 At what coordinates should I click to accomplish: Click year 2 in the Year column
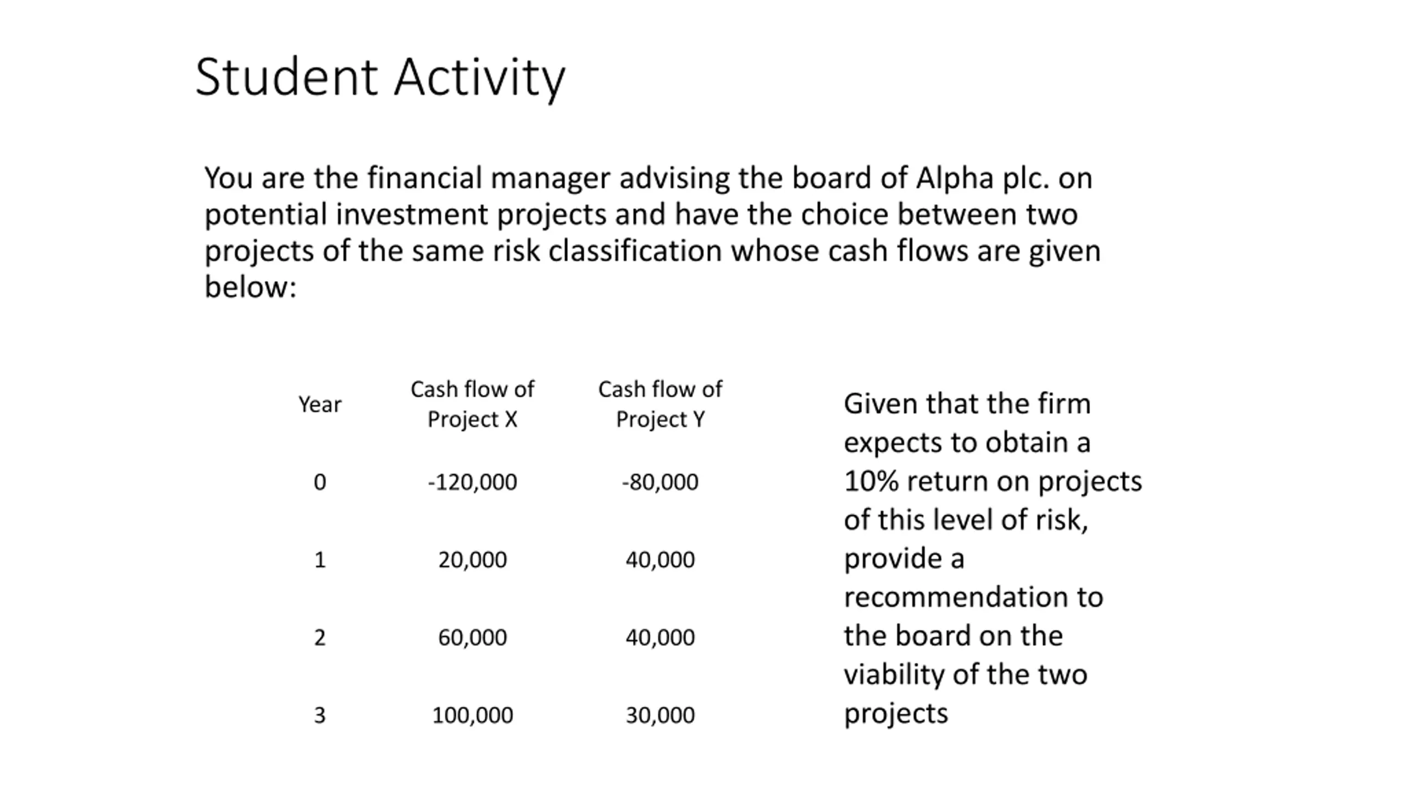point(320,637)
